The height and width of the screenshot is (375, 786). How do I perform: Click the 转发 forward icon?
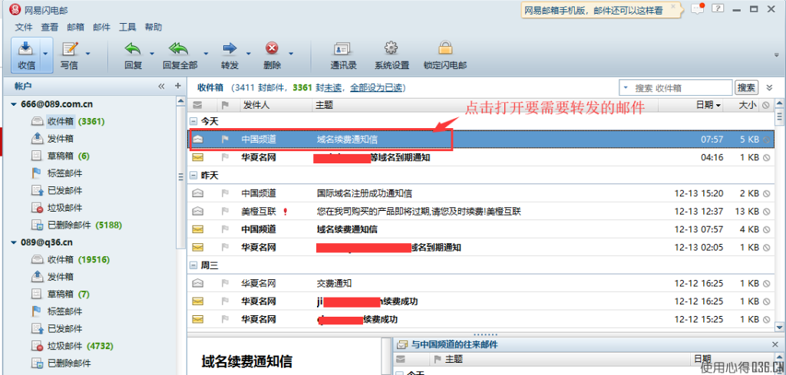(229, 48)
